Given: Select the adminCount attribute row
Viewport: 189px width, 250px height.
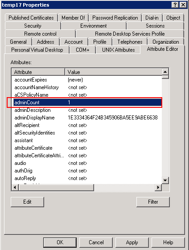Looking at the screenshot, I should click(87, 102).
